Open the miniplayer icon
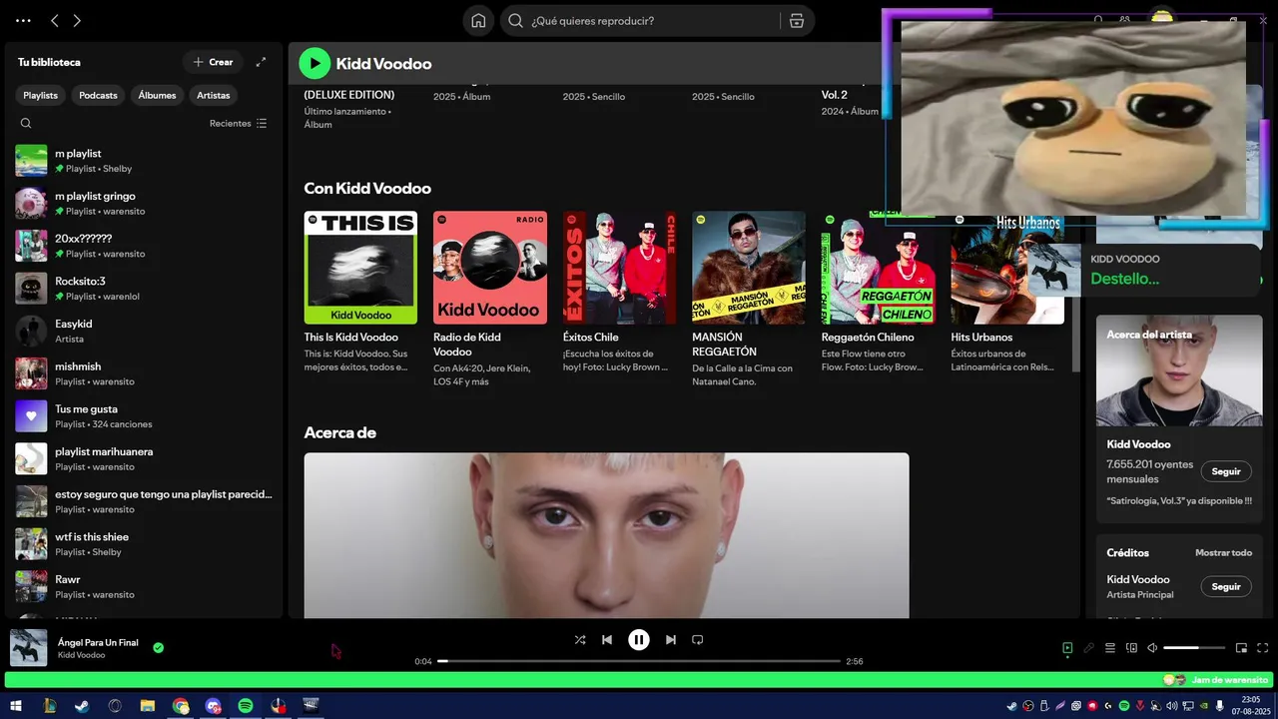 1241,648
